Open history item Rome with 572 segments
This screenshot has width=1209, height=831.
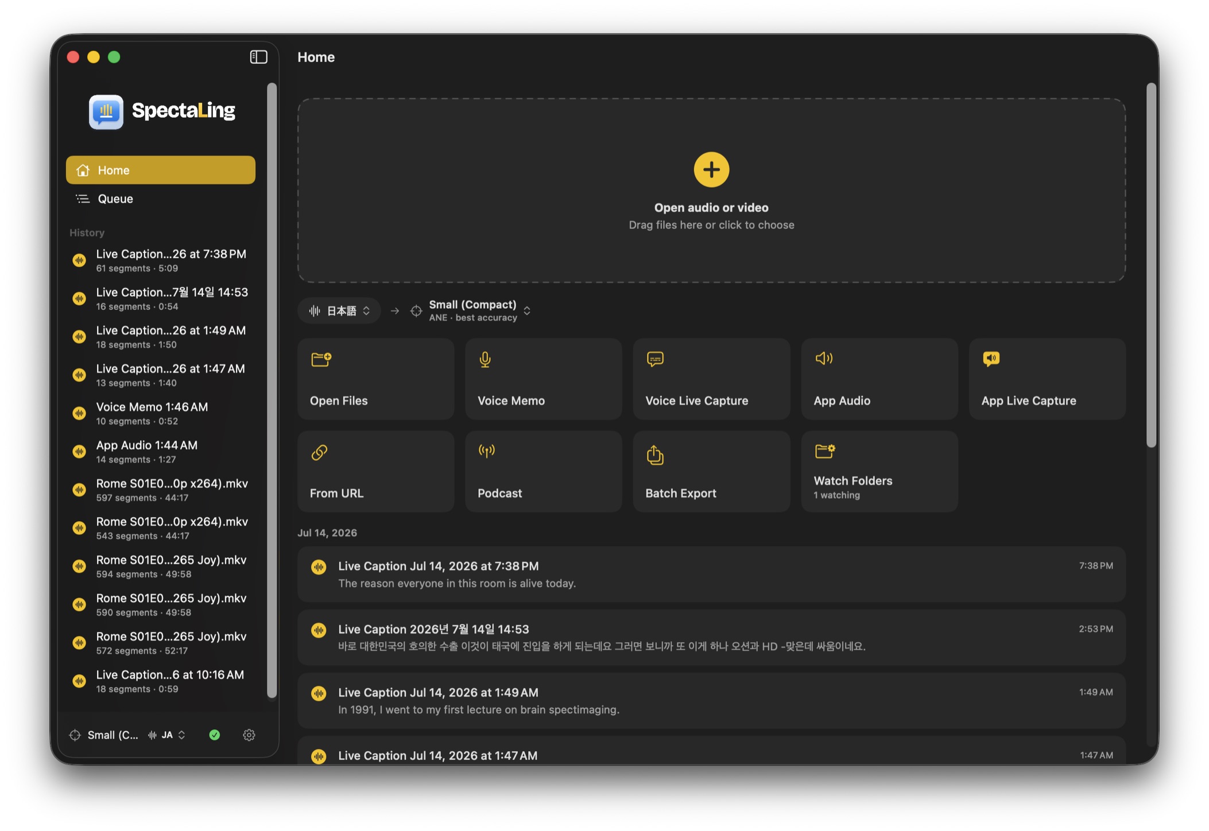tap(161, 643)
